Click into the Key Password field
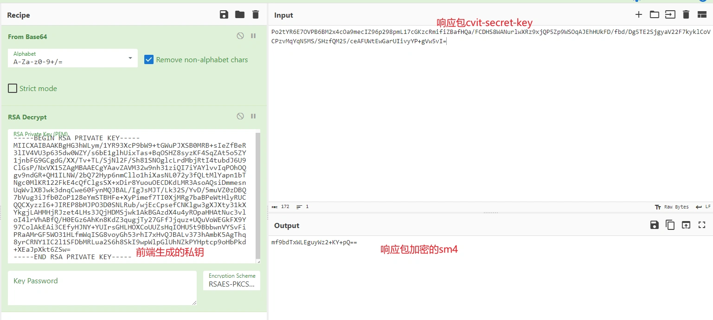The width and height of the screenshot is (713, 320). tap(102, 288)
